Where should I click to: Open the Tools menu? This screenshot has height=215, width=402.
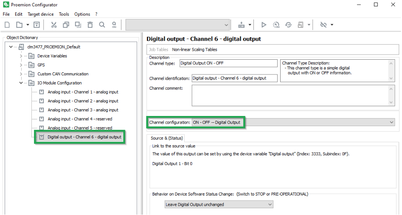point(64,14)
